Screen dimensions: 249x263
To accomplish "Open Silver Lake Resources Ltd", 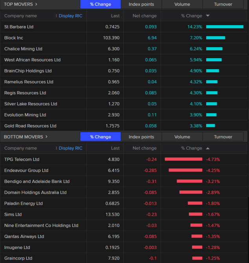I will point(31,104).
